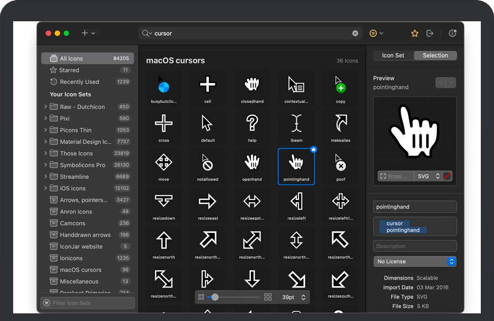Image resolution: width=494 pixels, height=321 pixels.
Task: Switch to the Icon Set tab
Action: click(x=393, y=56)
